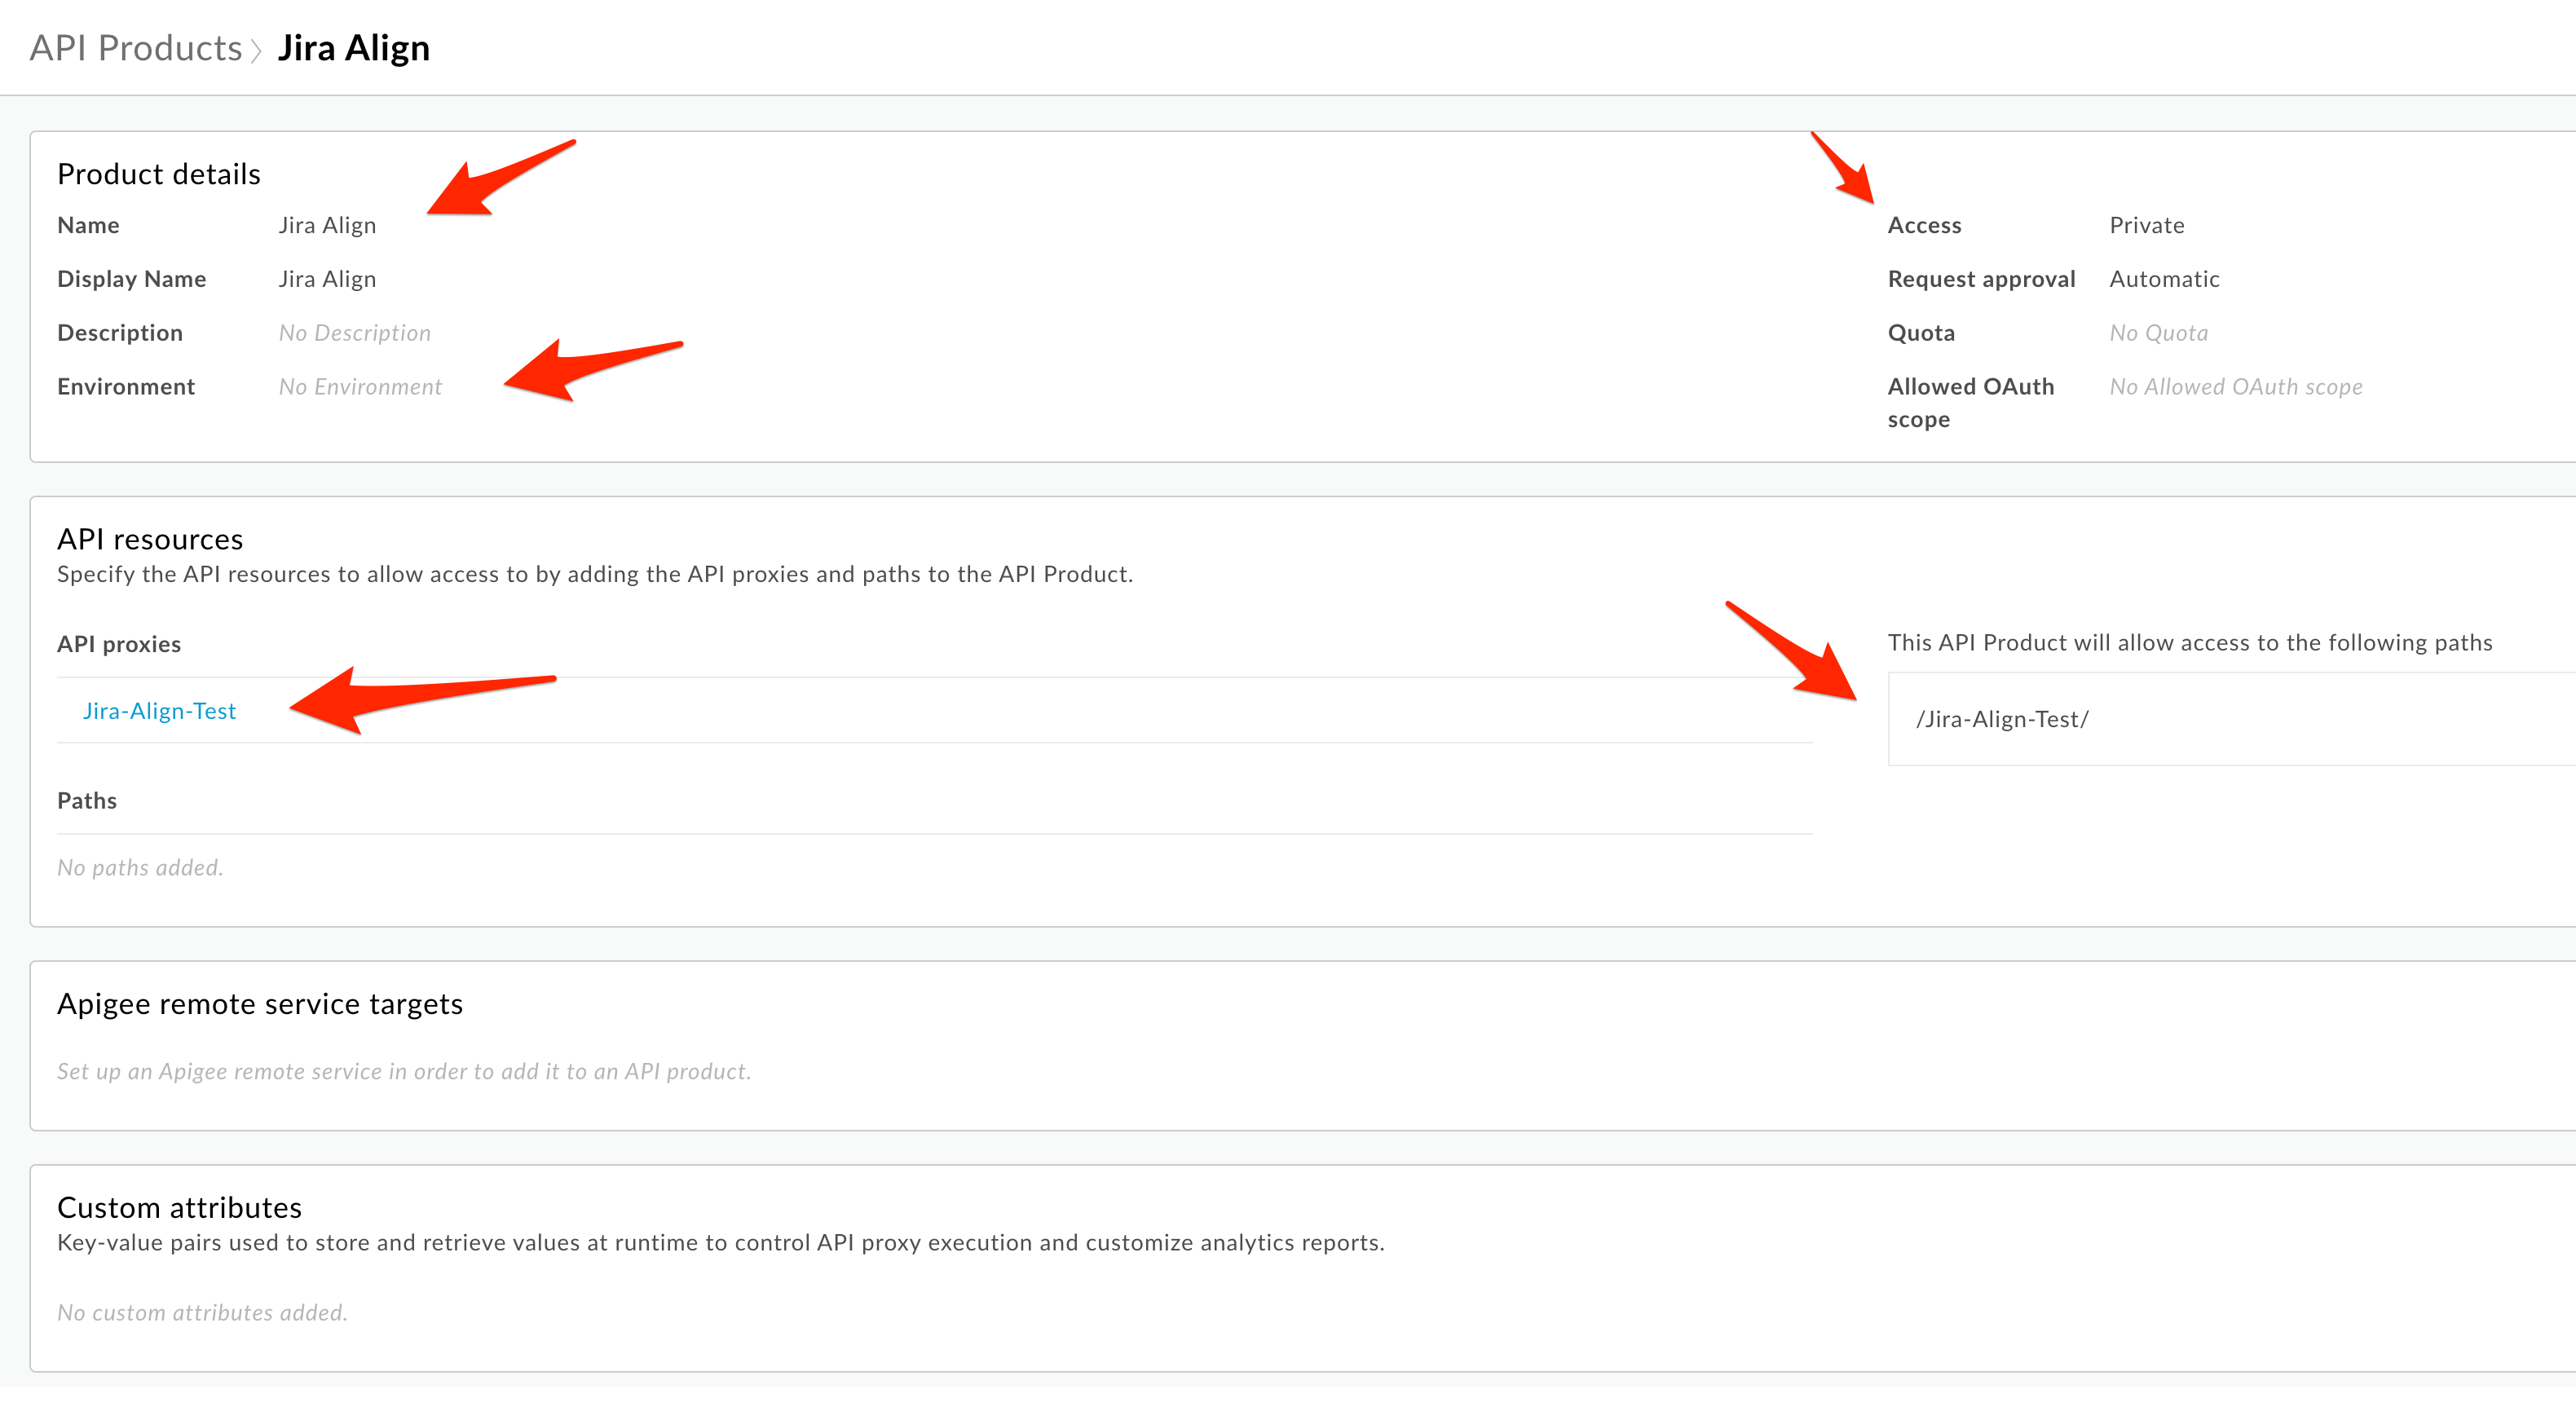Click the Environment label
2576x1420 pixels.
pyautogui.click(x=126, y=387)
